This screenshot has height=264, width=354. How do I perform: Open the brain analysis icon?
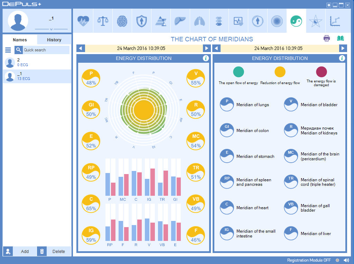[x=122, y=21]
